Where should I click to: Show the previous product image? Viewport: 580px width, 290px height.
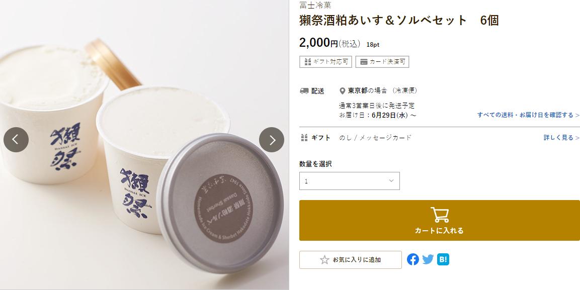tap(16, 140)
